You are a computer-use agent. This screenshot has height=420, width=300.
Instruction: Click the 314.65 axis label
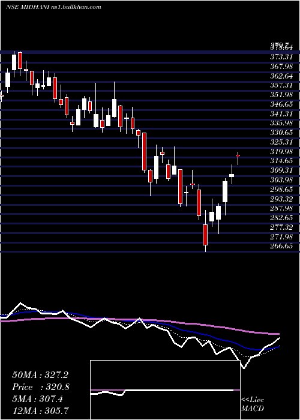[281, 161]
